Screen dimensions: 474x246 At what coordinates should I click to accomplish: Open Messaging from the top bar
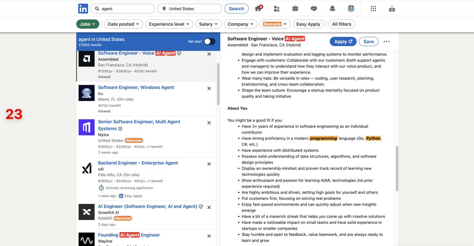[x=313, y=8]
